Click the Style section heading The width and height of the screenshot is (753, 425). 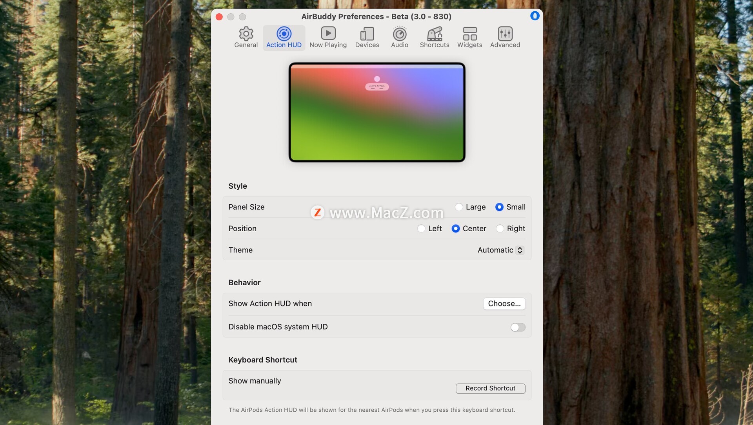point(238,186)
